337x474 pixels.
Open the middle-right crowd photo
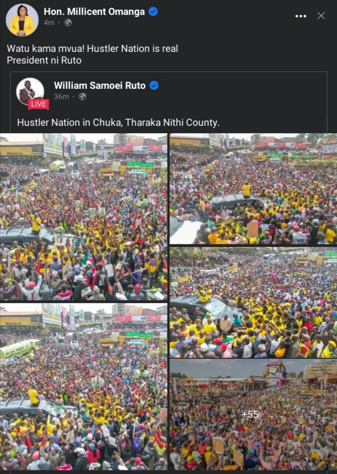pos(254,303)
